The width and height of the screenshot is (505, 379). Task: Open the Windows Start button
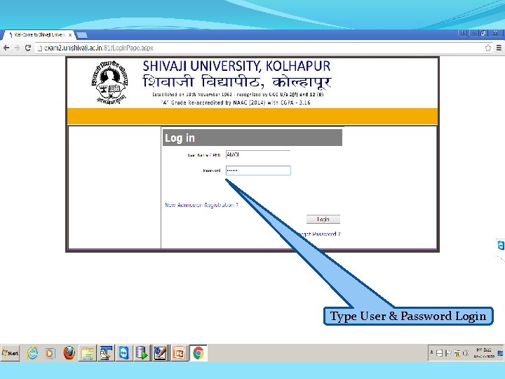coord(10,353)
